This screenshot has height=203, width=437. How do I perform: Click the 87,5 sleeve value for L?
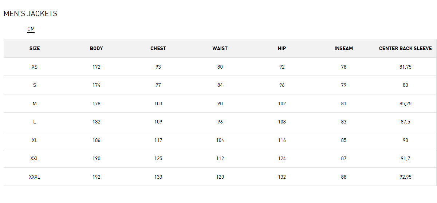pyautogui.click(x=405, y=122)
